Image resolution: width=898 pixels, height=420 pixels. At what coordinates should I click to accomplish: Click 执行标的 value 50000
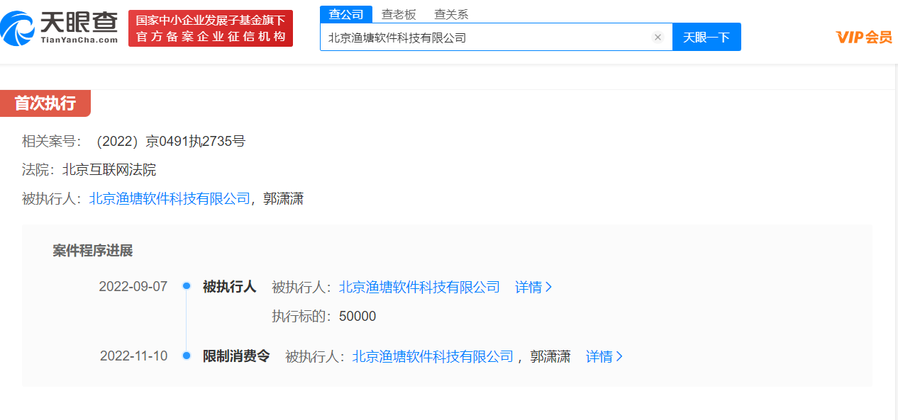(x=357, y=317)
